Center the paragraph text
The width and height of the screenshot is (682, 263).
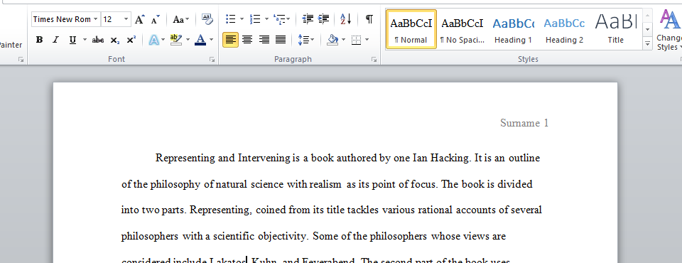(x=247, y=40)
